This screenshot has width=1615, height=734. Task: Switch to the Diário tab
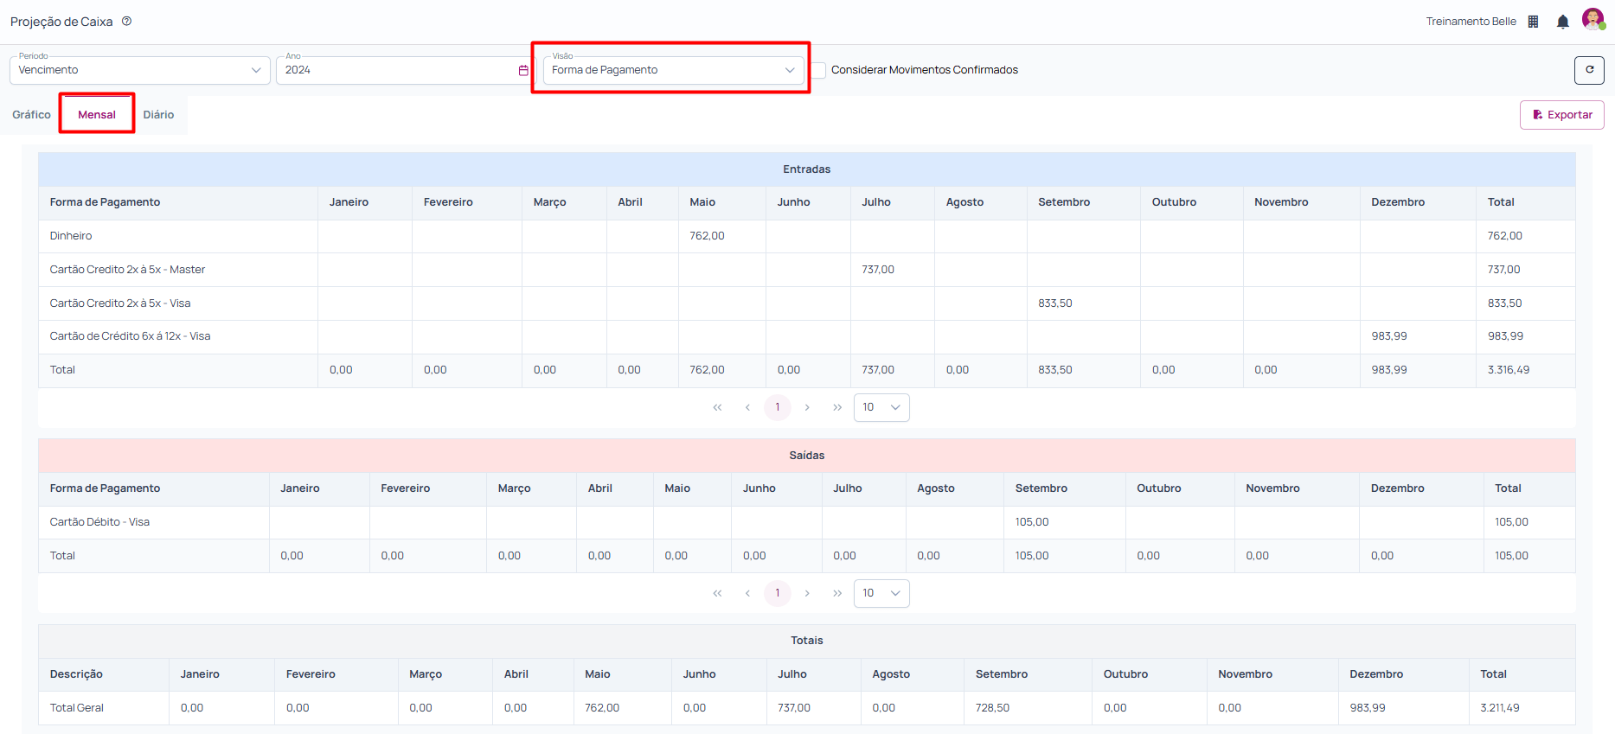(158, 114)
